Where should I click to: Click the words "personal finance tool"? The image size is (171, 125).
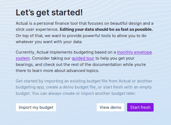pos(61,23)
